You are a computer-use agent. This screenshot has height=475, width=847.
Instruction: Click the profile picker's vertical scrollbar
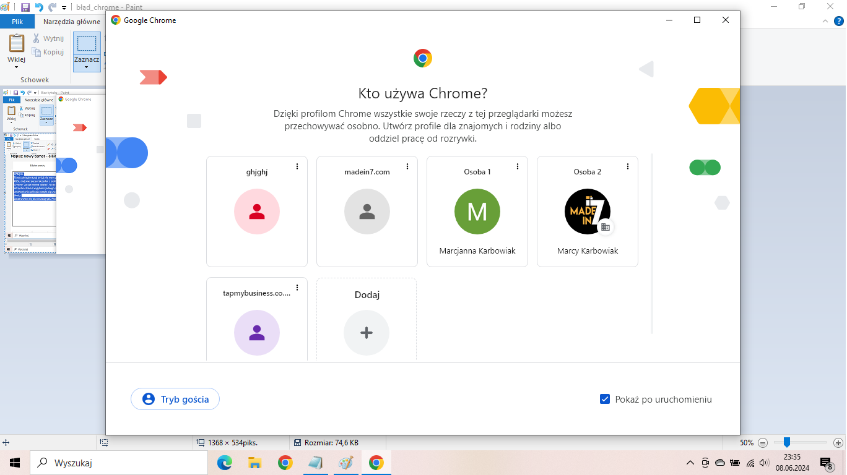coord(651,244)
